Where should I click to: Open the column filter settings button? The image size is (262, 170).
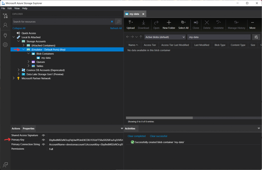(x=256, y=37)
